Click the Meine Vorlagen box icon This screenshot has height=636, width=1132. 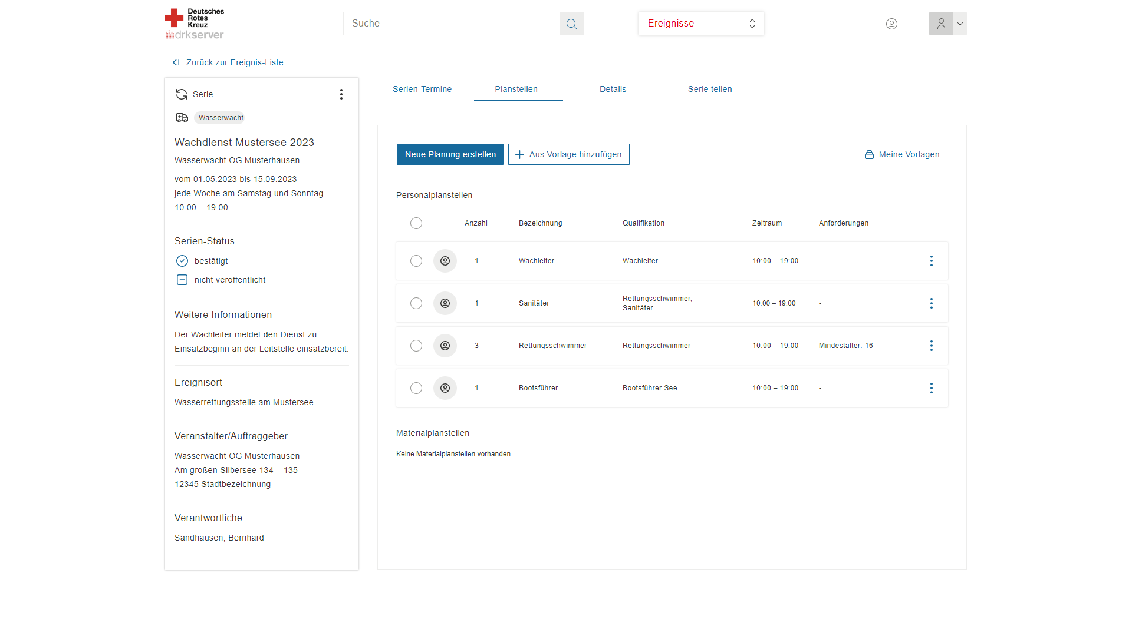869,154
